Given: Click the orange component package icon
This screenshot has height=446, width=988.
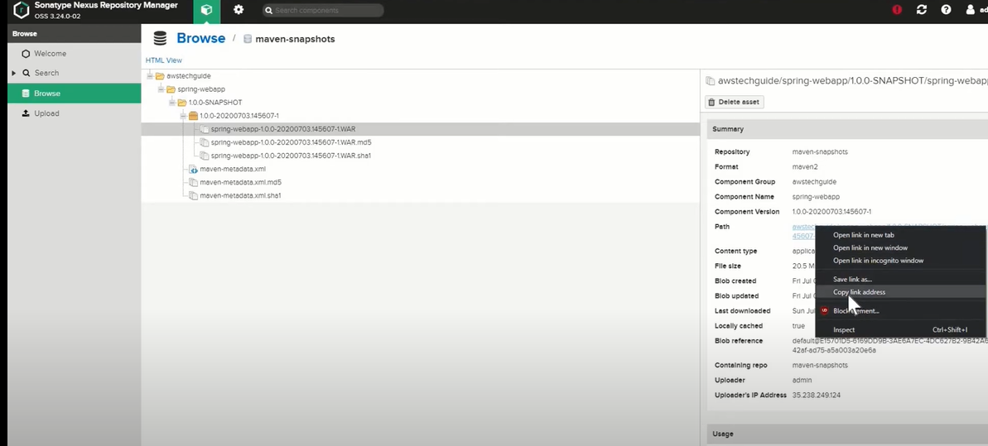Looking at the screenshot, I should click(193, 116).
